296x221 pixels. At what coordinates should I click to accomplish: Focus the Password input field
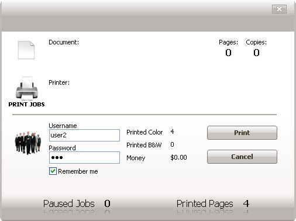point(84,157)
